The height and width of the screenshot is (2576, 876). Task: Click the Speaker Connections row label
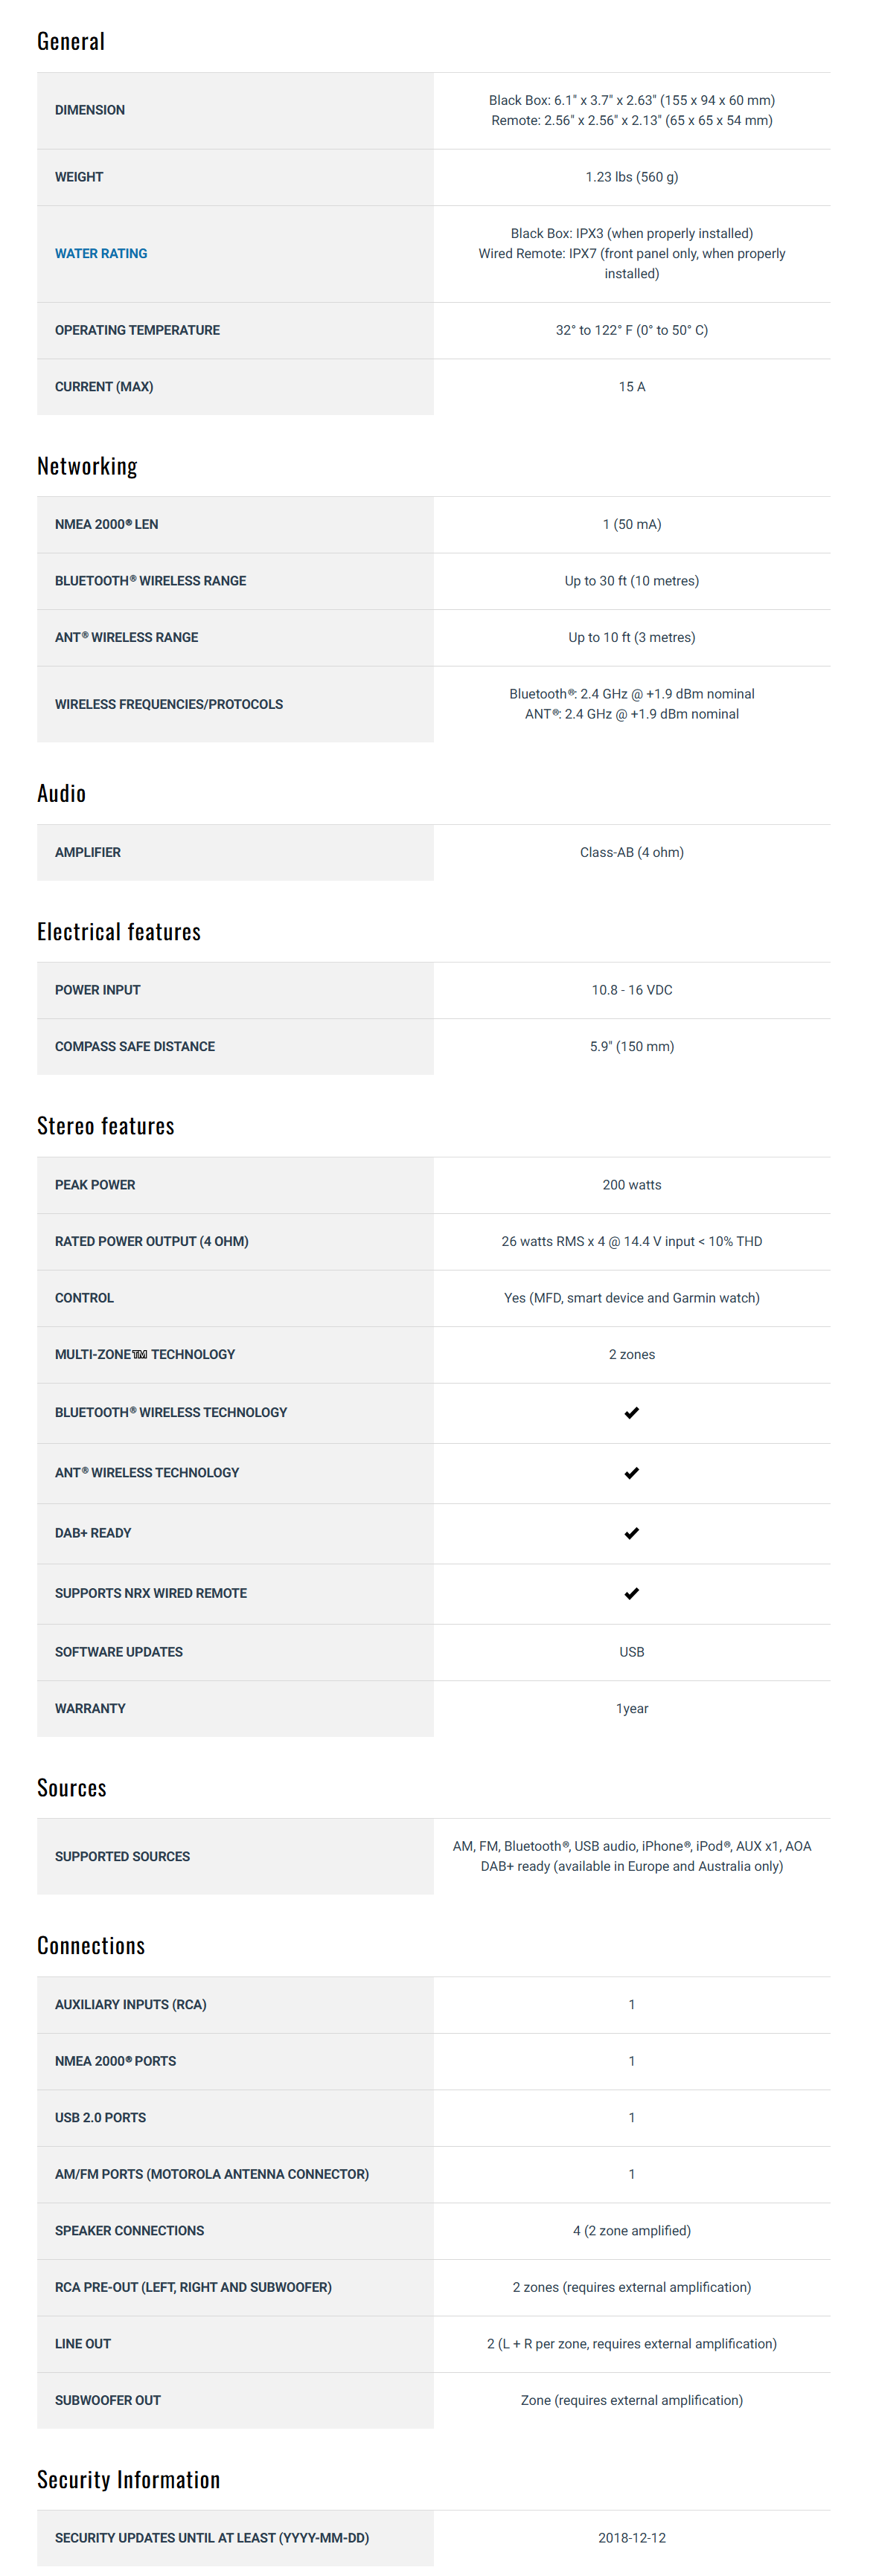pos(129,2230)
